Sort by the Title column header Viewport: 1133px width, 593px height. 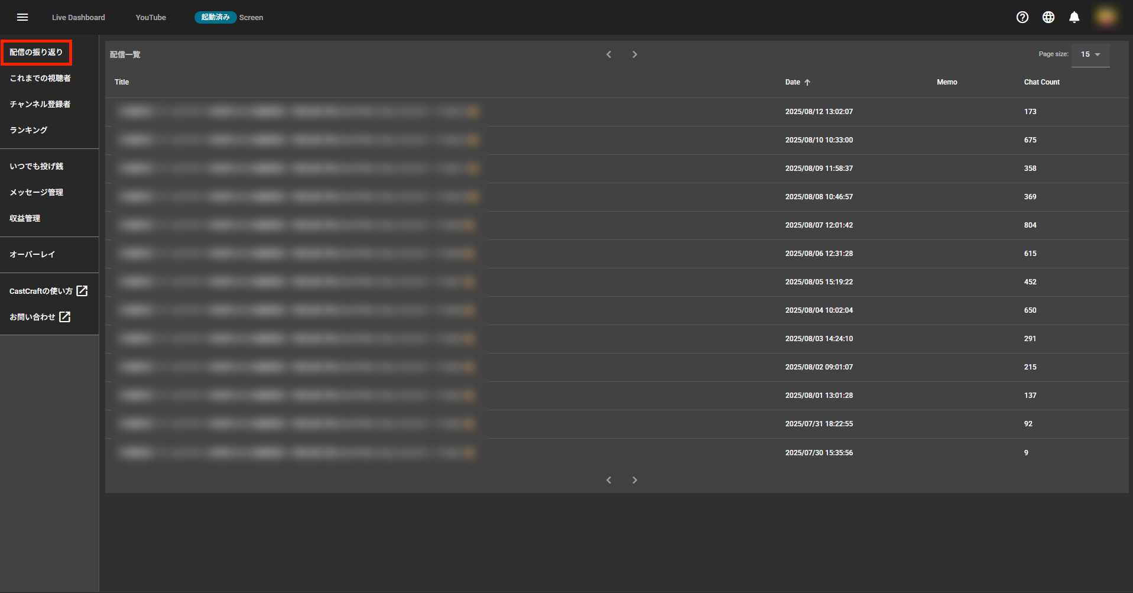122,82
